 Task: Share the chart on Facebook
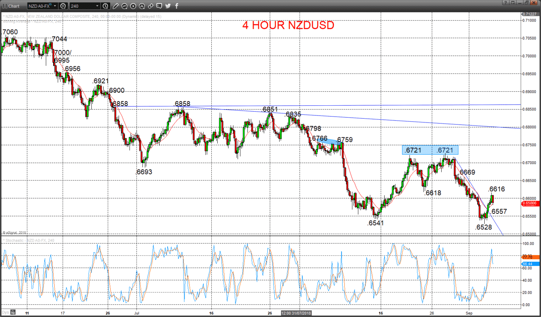click(176, 6)
